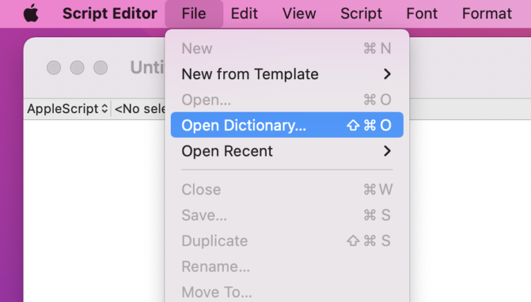Open the View menu
The image size is (531, 302).
299,14
